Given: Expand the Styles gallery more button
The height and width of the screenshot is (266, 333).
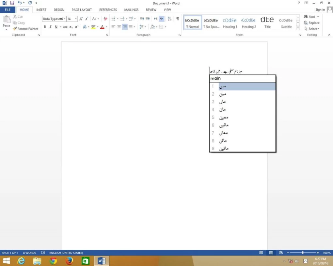Looking at the screenshot, I should pos(298,28).
